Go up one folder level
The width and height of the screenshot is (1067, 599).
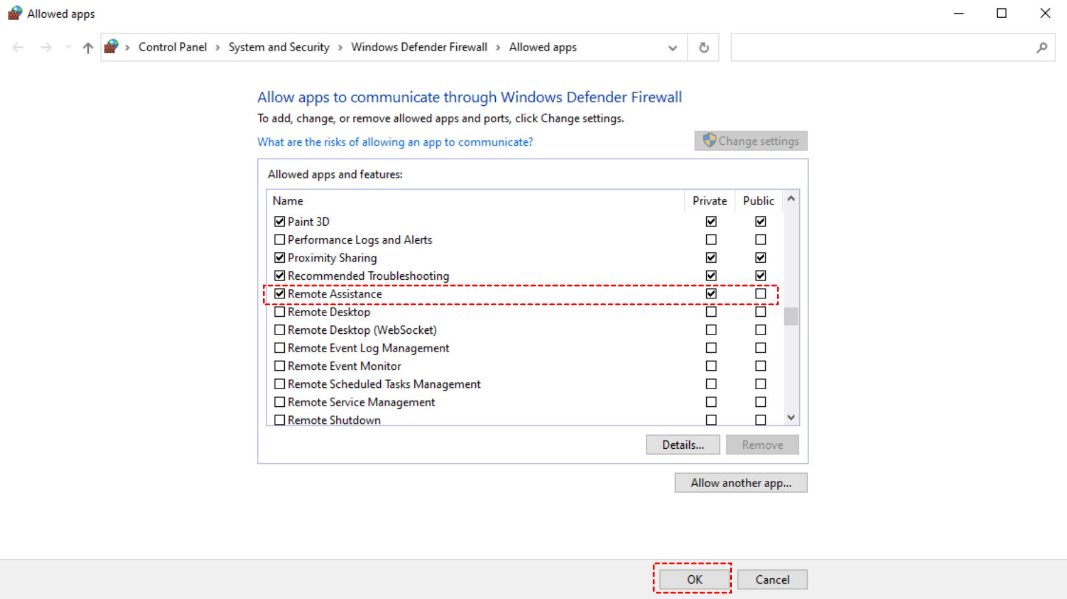[x=88, y=47]
